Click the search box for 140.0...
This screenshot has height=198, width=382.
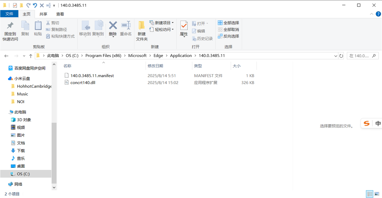363,56
